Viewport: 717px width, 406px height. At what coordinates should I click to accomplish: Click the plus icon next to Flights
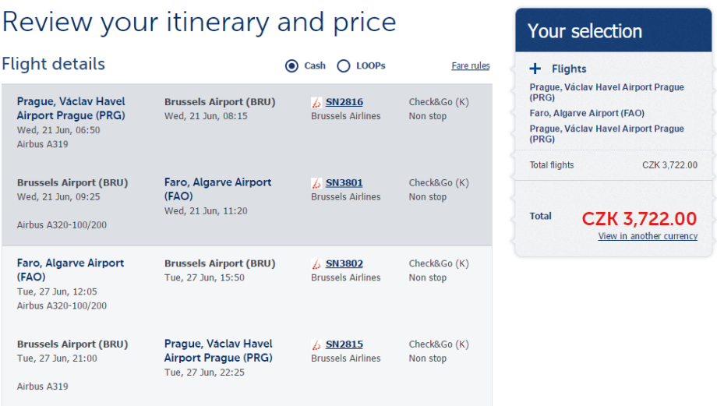coord(535,69)
